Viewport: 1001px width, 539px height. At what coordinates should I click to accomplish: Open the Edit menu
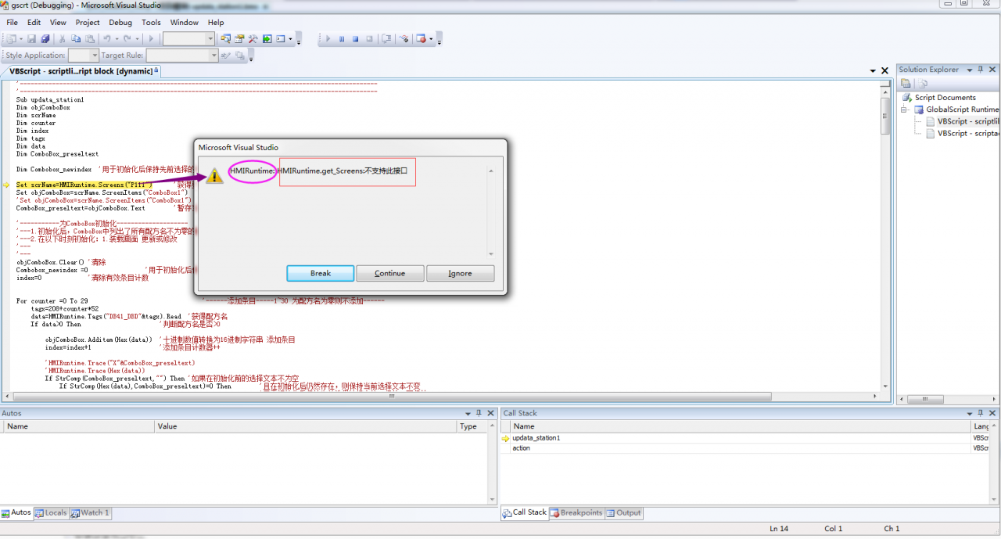34,23
